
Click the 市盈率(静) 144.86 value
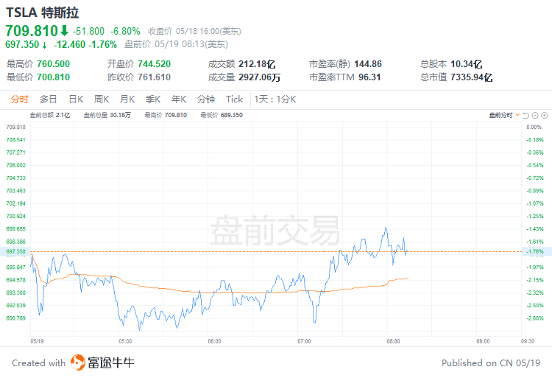coord(368,64)
